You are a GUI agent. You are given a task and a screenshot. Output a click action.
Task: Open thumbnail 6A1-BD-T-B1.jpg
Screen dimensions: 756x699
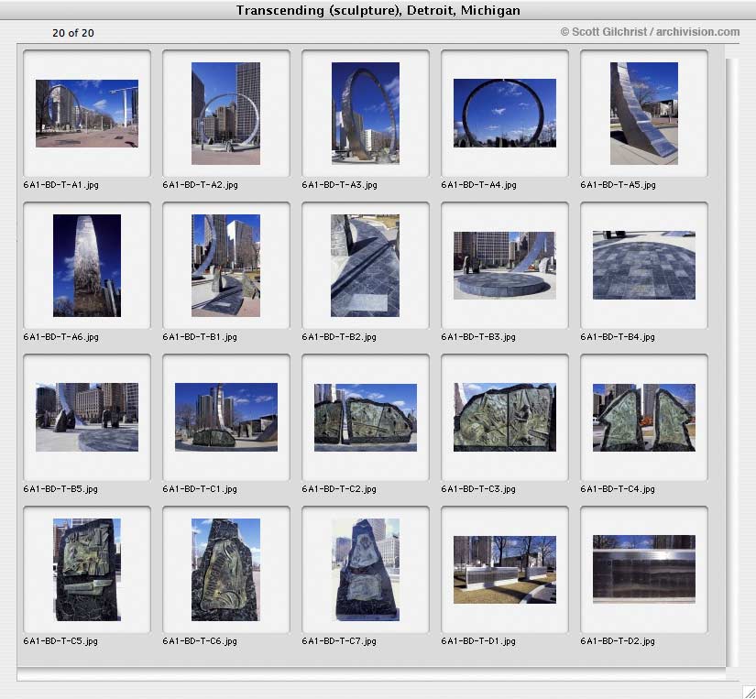[x=225, y=266]
